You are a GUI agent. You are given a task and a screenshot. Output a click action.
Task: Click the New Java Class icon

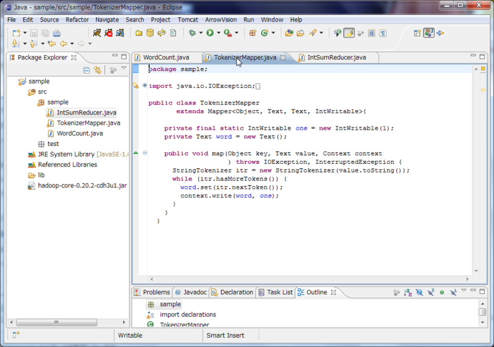pos(265,33)
